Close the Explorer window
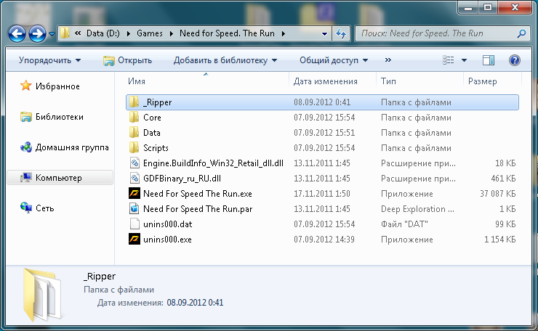Image resolution: width=538 pixels, height=331 pixels. pyautogui.click(x=515, y=7)
